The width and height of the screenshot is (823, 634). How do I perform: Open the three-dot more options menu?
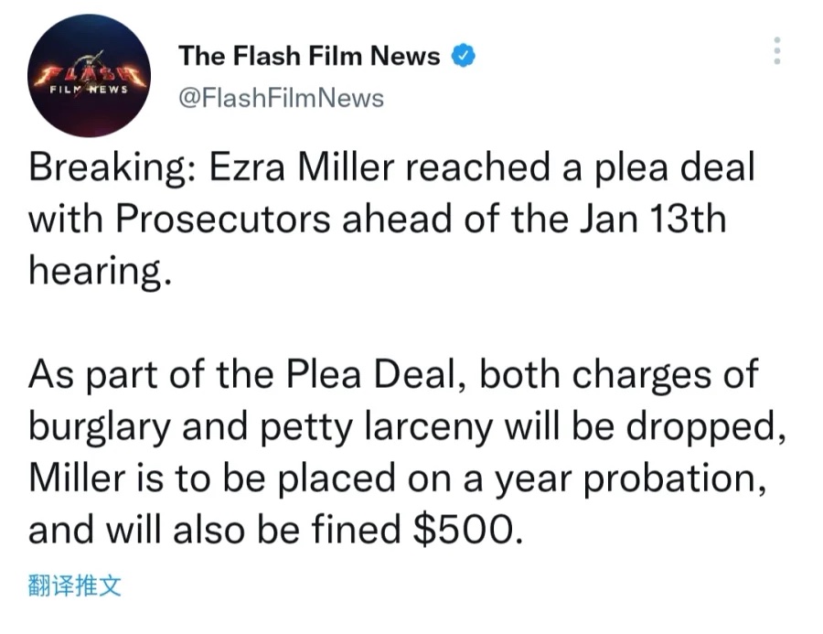click(777, 51)
